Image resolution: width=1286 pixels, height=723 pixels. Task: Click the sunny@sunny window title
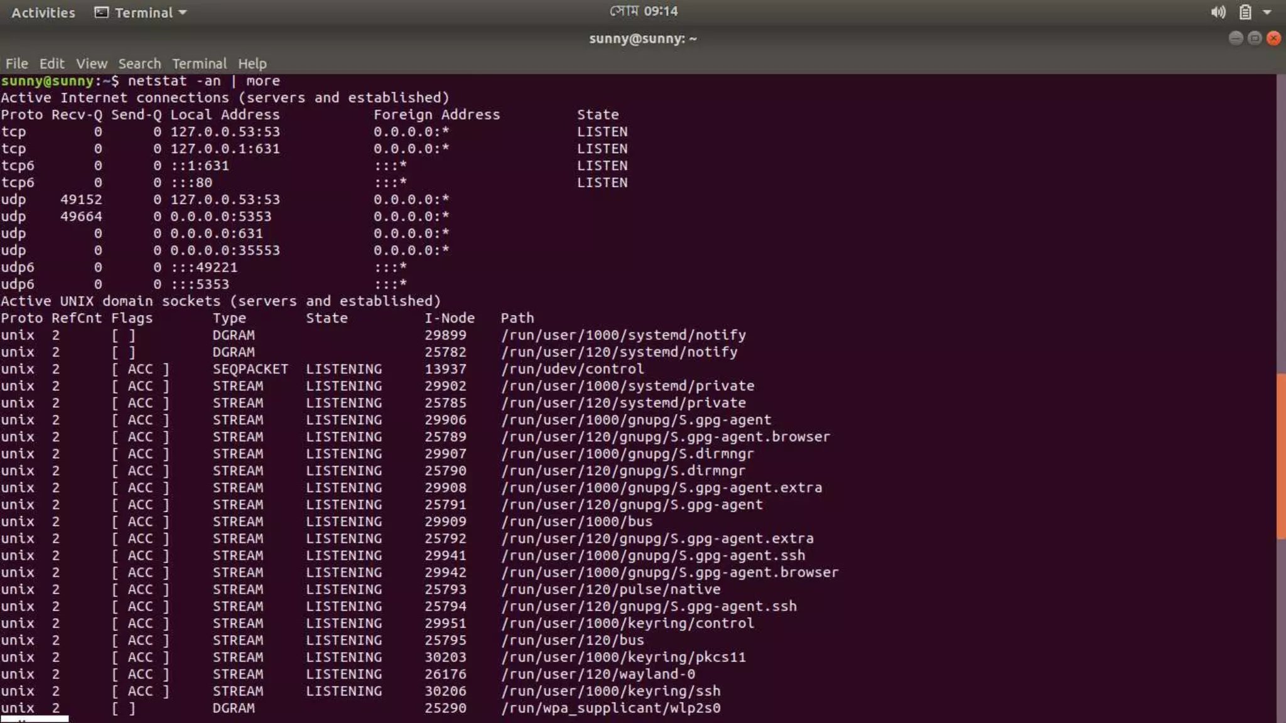pos(642,38)
